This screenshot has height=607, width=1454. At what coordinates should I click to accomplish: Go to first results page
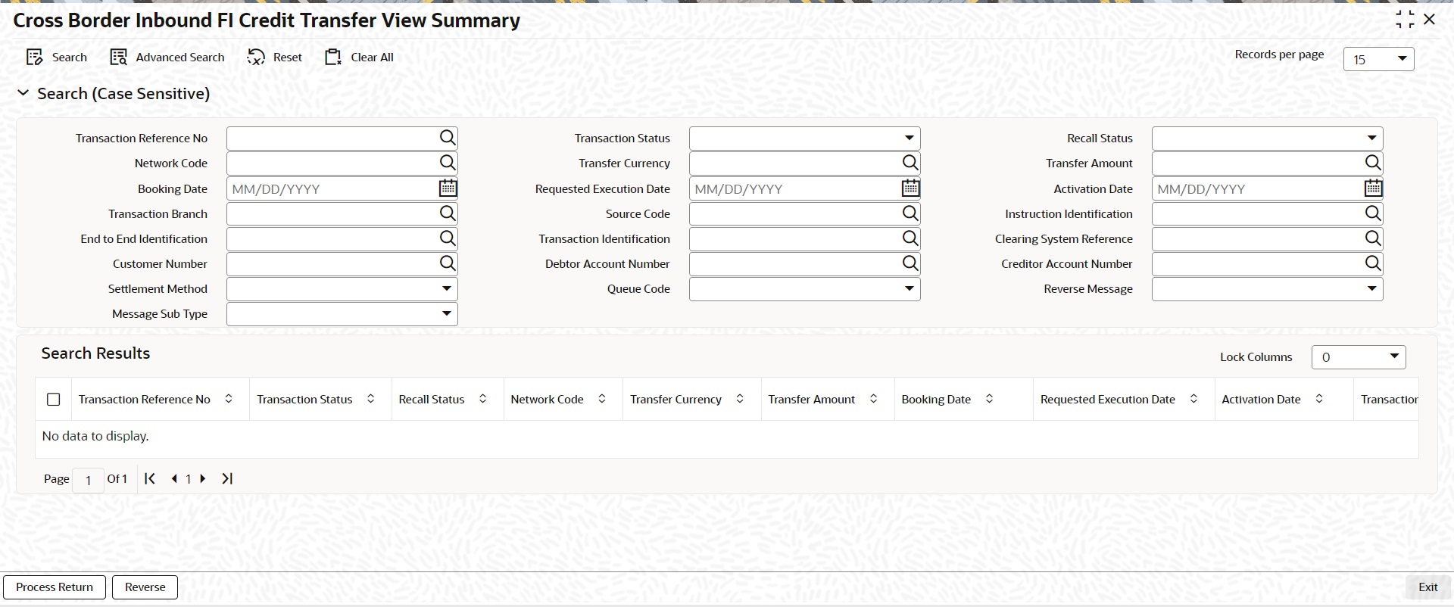150,478
